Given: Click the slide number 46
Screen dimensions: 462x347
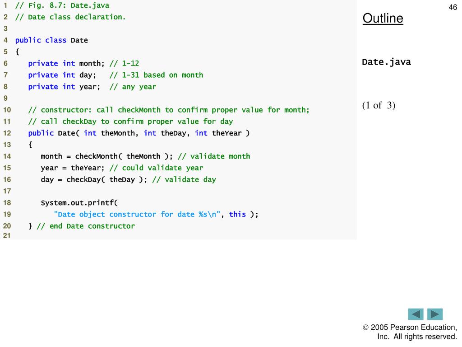Looking at the screenshot, I should click(453, 7).
